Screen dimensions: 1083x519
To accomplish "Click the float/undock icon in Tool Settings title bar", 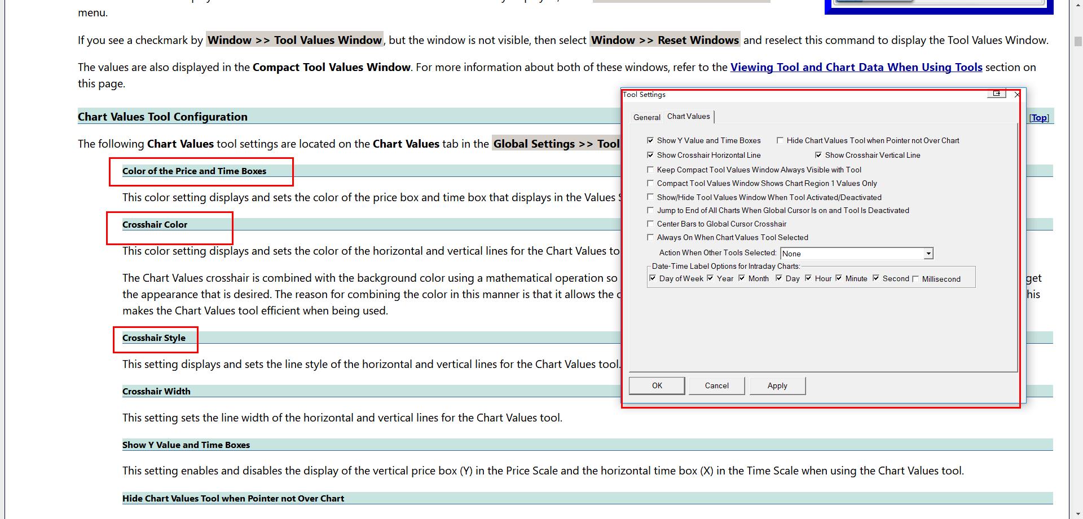I will click(x=997, y=94).
